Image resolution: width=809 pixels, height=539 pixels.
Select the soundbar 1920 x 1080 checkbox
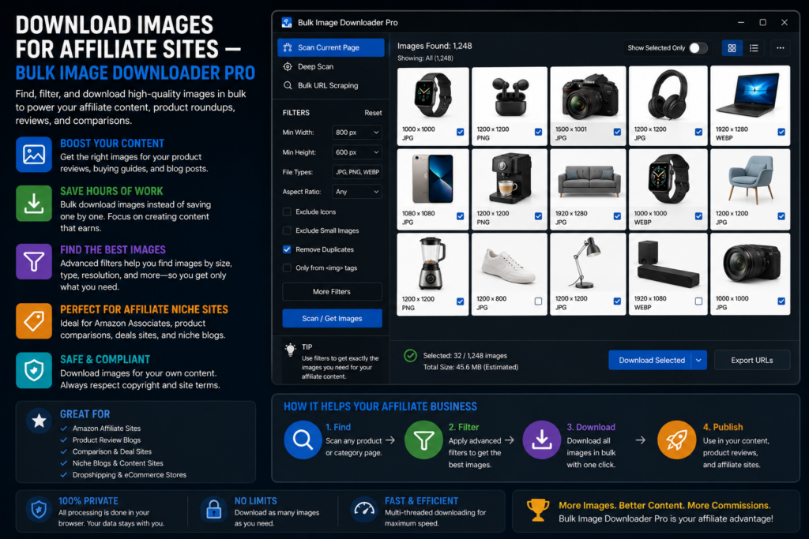coord(698,301)
